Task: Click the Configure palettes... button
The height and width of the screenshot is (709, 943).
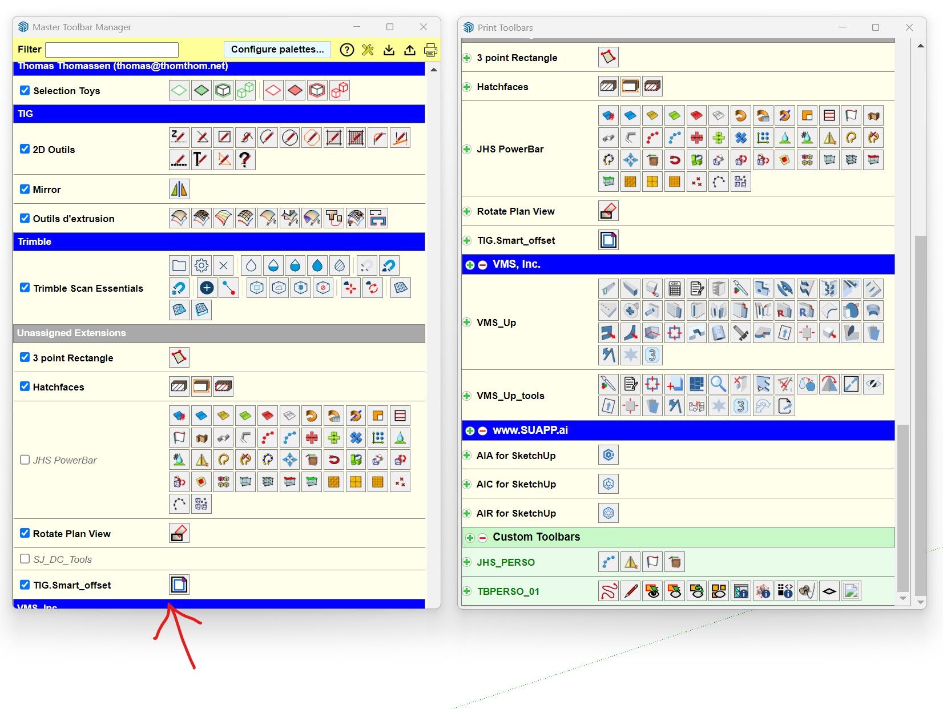Action: [x=277, y=49]
